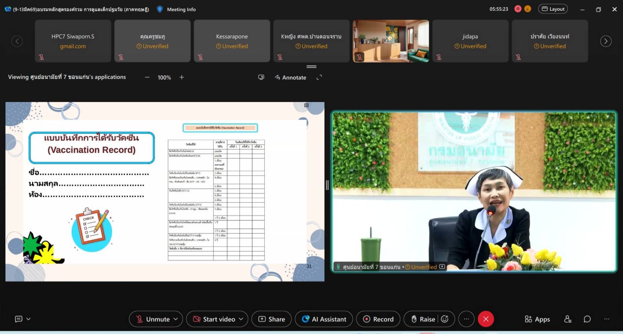Open the participants panel icon

(568, 319)
